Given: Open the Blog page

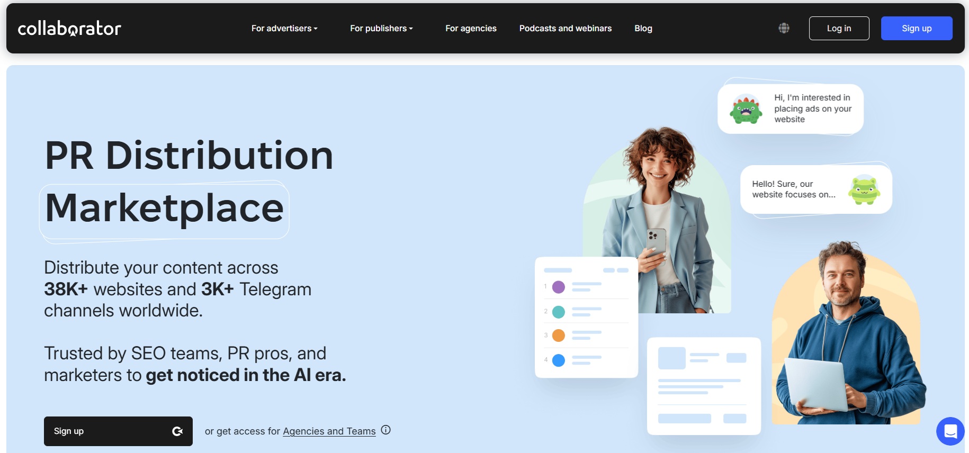Looking at the screenshot, I should point(643,29).
